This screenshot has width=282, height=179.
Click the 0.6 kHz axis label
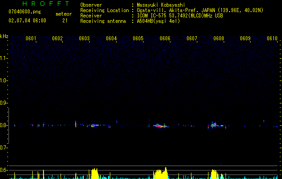click(4, 170)
